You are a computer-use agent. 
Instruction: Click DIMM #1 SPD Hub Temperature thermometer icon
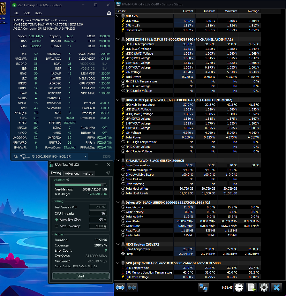[123, 44]
